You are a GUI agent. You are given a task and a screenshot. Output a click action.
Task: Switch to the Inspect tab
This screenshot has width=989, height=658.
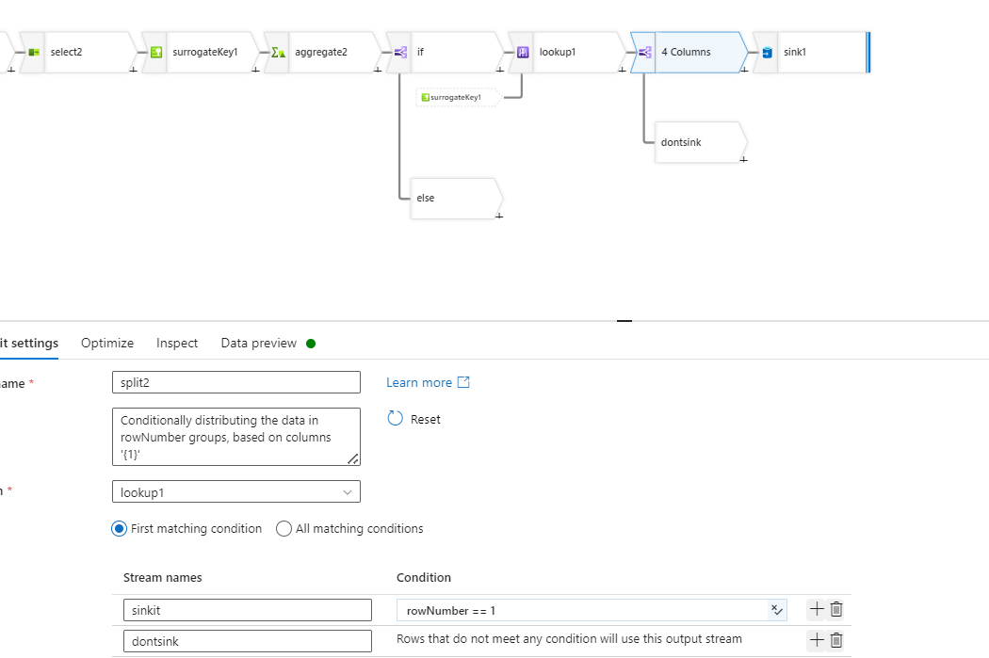(177, 344)
